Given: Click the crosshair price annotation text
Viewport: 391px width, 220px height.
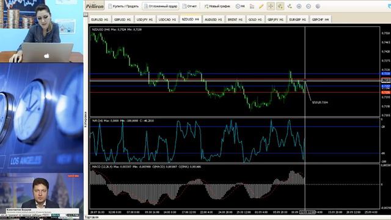Looking at the screenshot, I should (x=320, y=102).
